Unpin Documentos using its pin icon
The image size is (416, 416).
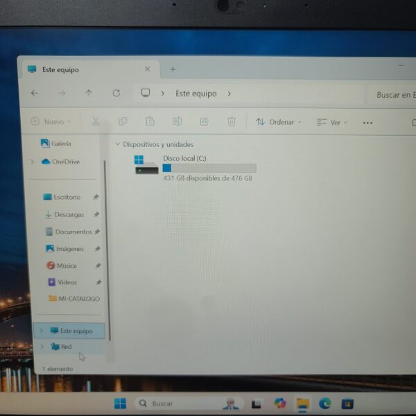(97, 232)
